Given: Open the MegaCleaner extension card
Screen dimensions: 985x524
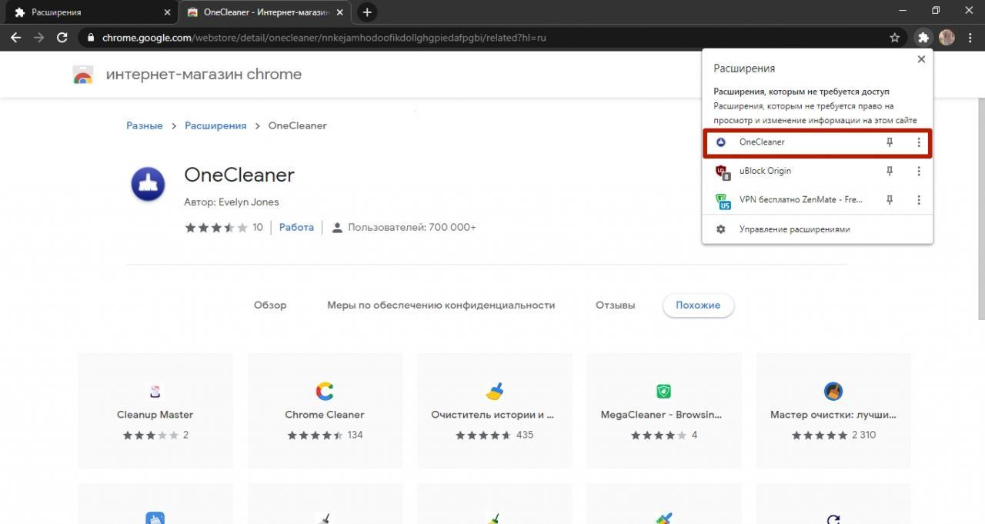Looking at the screenshot, I should (663, 411).
